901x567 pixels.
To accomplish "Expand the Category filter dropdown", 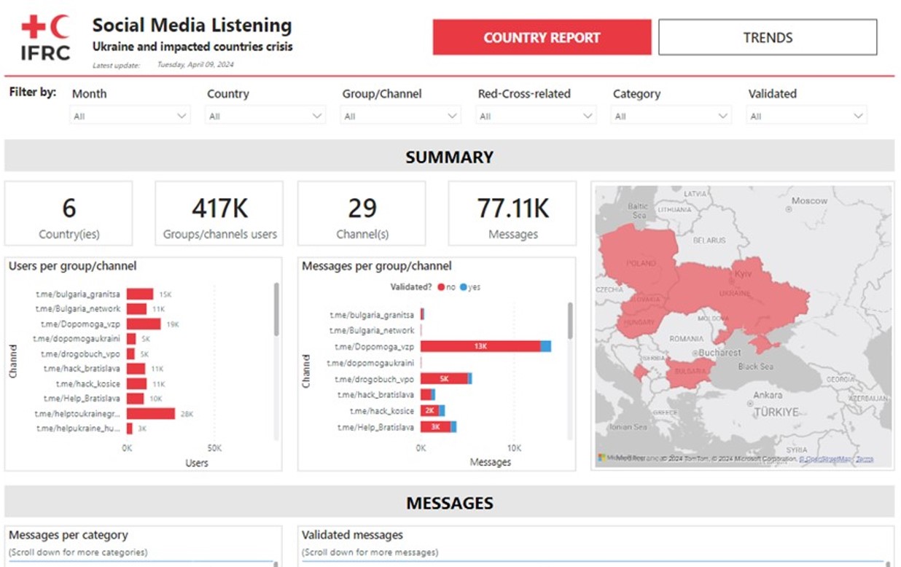I will tap(671, 116).
